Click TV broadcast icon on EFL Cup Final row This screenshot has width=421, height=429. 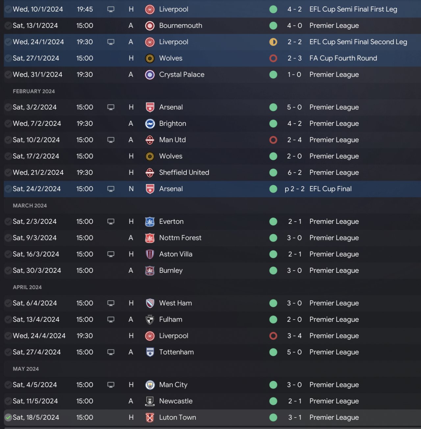coord(111,189)
